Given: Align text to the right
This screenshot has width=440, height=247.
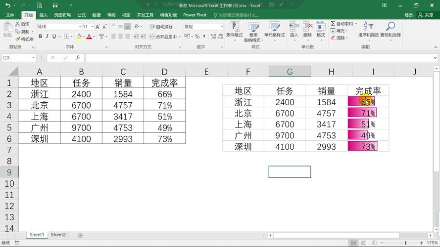Looking at the screenshot, I should coord(127,37).
